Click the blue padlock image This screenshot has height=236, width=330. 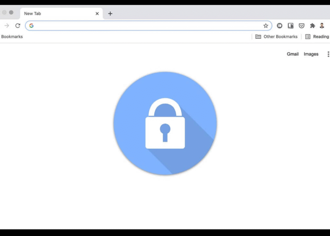pos(165,123)
